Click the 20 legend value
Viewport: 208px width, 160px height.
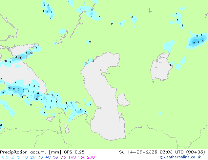coord(33,157)
